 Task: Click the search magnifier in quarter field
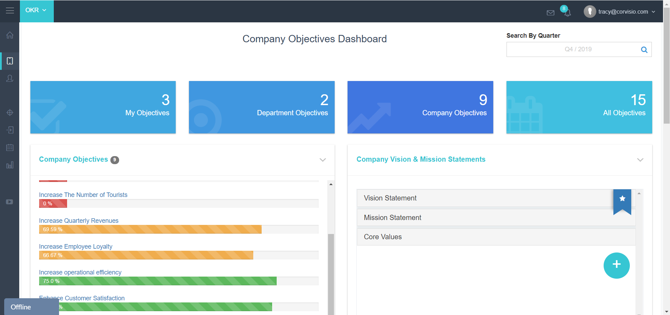tap(644, 50)
